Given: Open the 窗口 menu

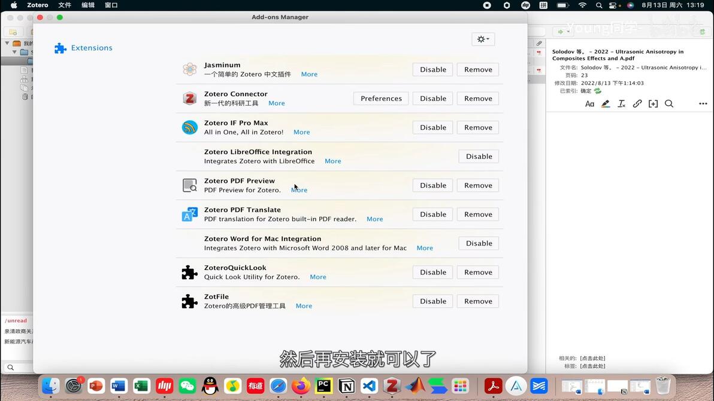Looking at the screenshot, I should click(x=111, y=5).
